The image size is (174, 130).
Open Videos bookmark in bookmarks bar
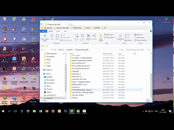[87, 28]
